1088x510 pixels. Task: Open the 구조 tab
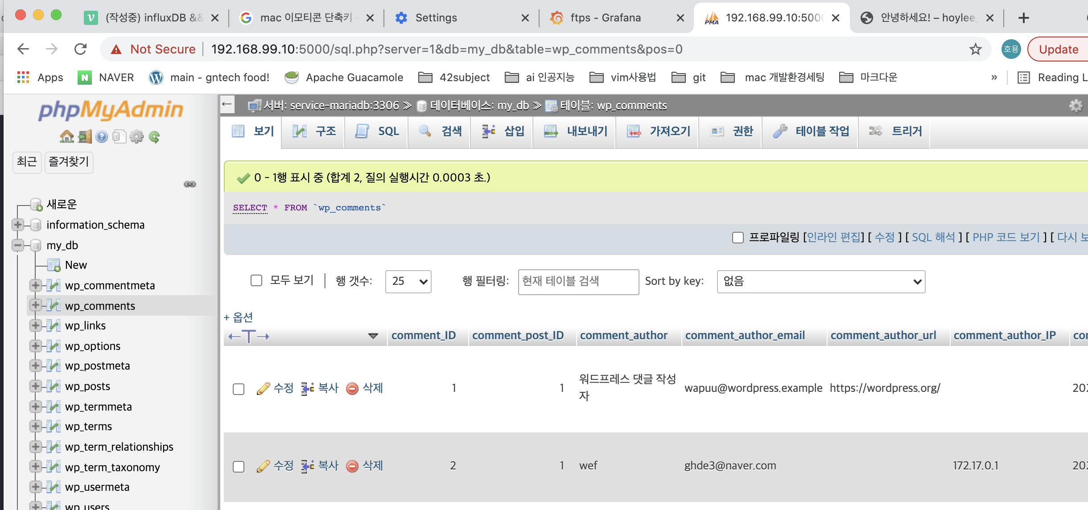[313, 132]
